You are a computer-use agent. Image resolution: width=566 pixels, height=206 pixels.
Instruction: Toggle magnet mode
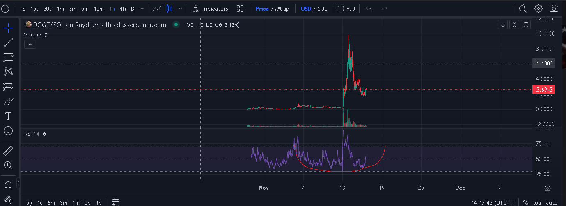[x=8, y=185]
